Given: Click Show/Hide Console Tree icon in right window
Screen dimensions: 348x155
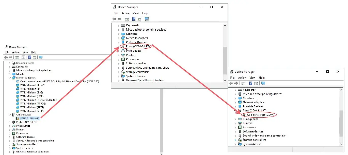Looking at the screenshot, I should pyautogui.click(x=243, y=83).
